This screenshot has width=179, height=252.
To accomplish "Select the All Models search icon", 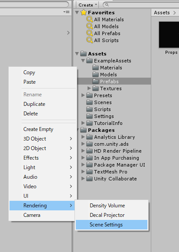I will point(90,26).
